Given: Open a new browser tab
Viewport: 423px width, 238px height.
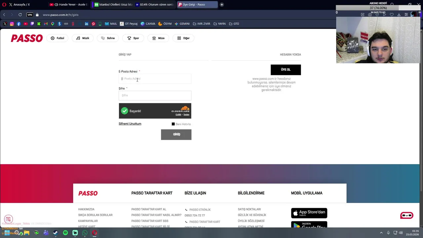Looking at the screenshot, I should point(222,5).
